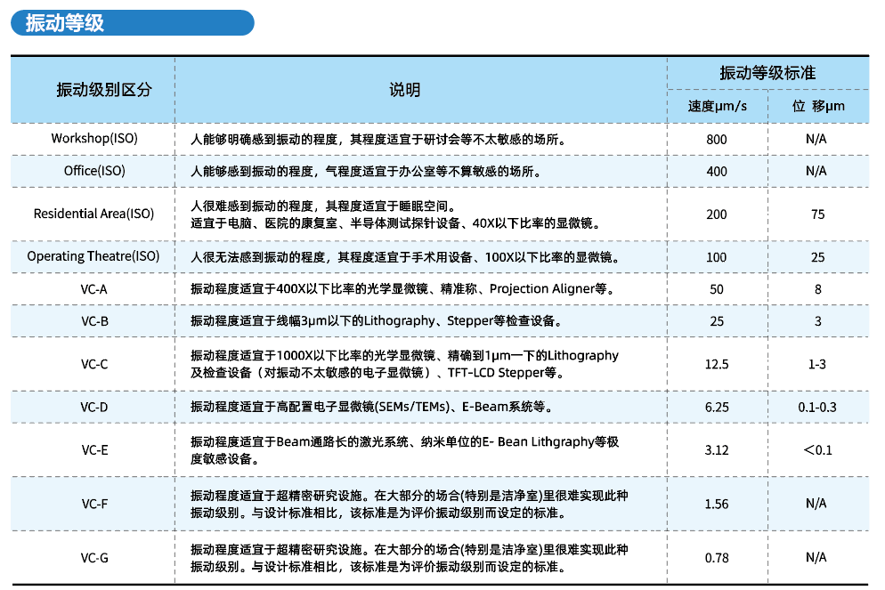Select the 振动等级标准 header cell
885x590 pixels.
coord(767,73)
